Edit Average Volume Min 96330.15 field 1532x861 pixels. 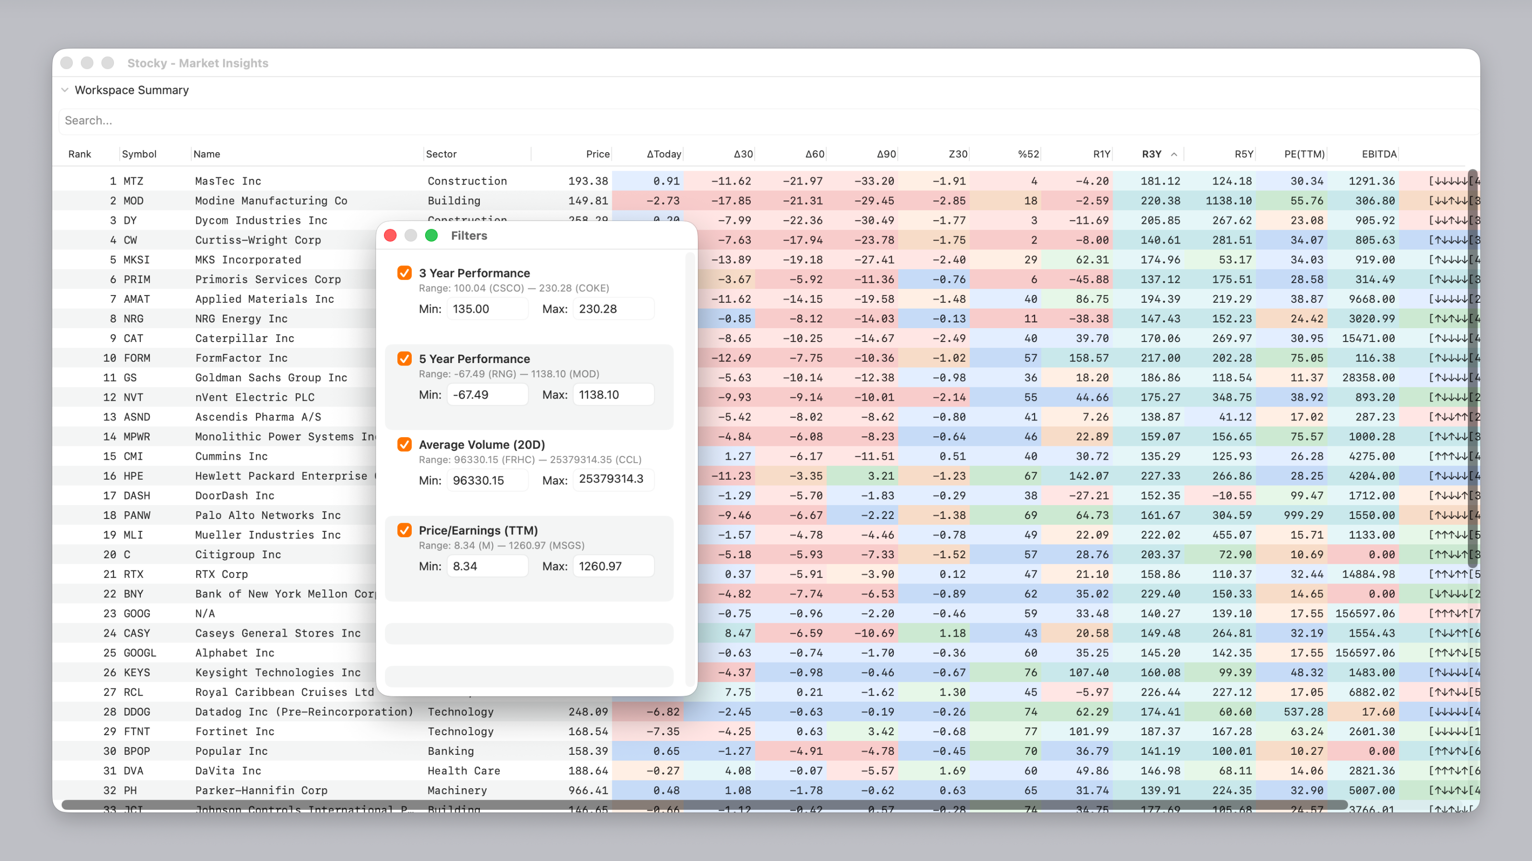pyautogui.click(x=487, y=480)
